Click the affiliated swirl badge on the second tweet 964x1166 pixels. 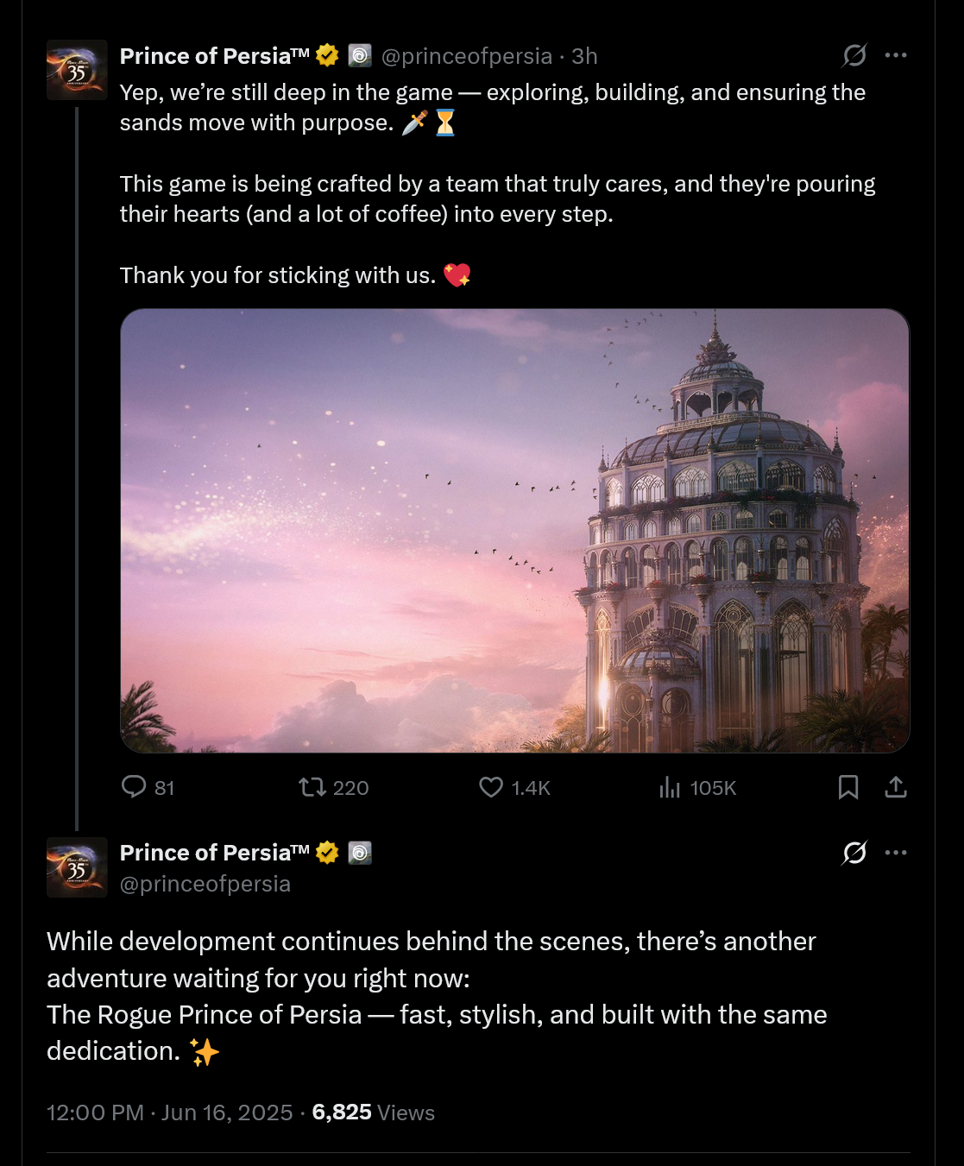[x=362, y=852]
